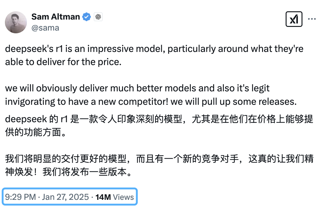Click the Grok icon on the tweet
The height and width of the screenshot is (209, 326).
point(294,19)
